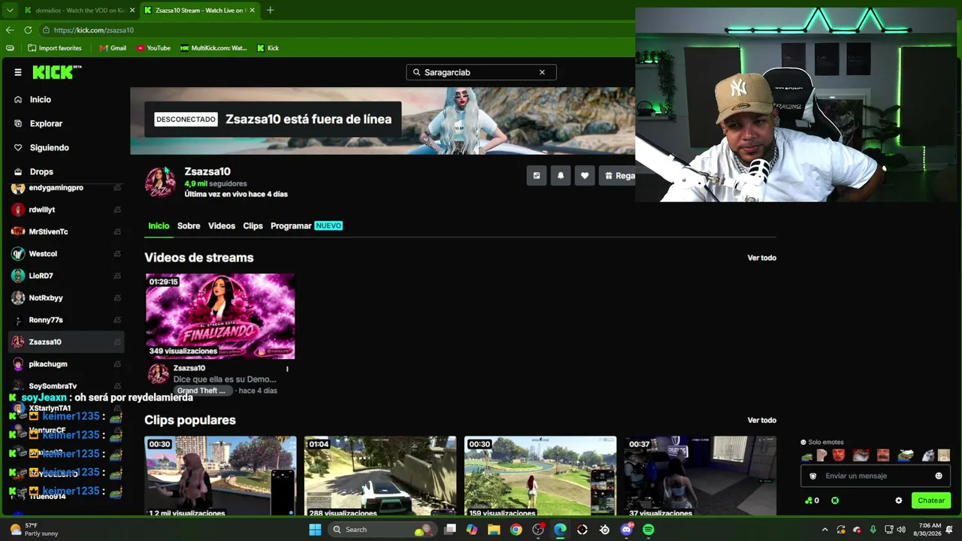This screenshot has width=962, height=541.
Task: Insert the first green frog emote
Action: 807,455
